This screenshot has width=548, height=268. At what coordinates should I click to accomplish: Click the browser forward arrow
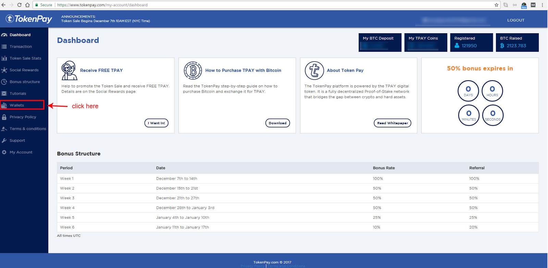tap(11, 5)
